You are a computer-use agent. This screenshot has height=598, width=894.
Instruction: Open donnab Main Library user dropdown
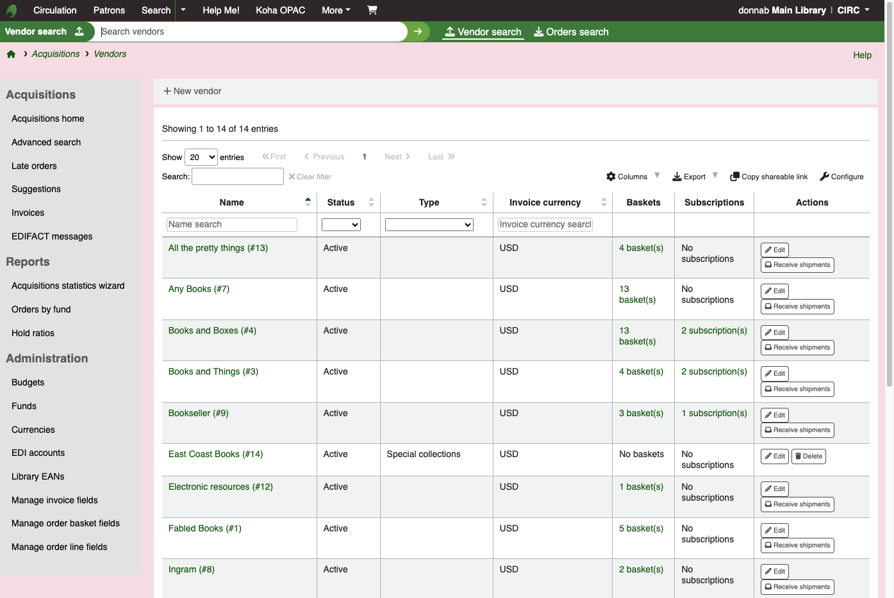[804, 10]
